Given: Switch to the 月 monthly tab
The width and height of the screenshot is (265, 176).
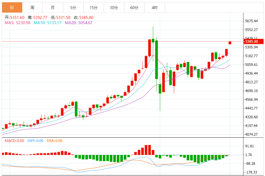Looking at the screenshot, I should (x=53, y=8).
